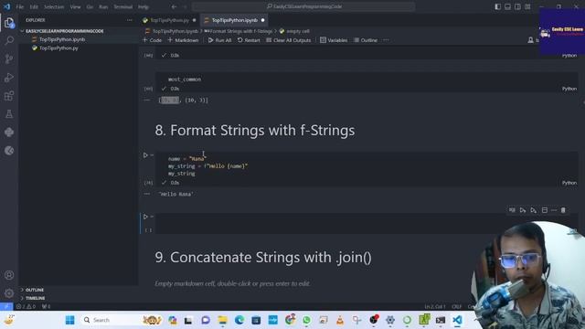Execute cell and below from cell toolbar
The image size is (585, 329).
tap(534, 210)
